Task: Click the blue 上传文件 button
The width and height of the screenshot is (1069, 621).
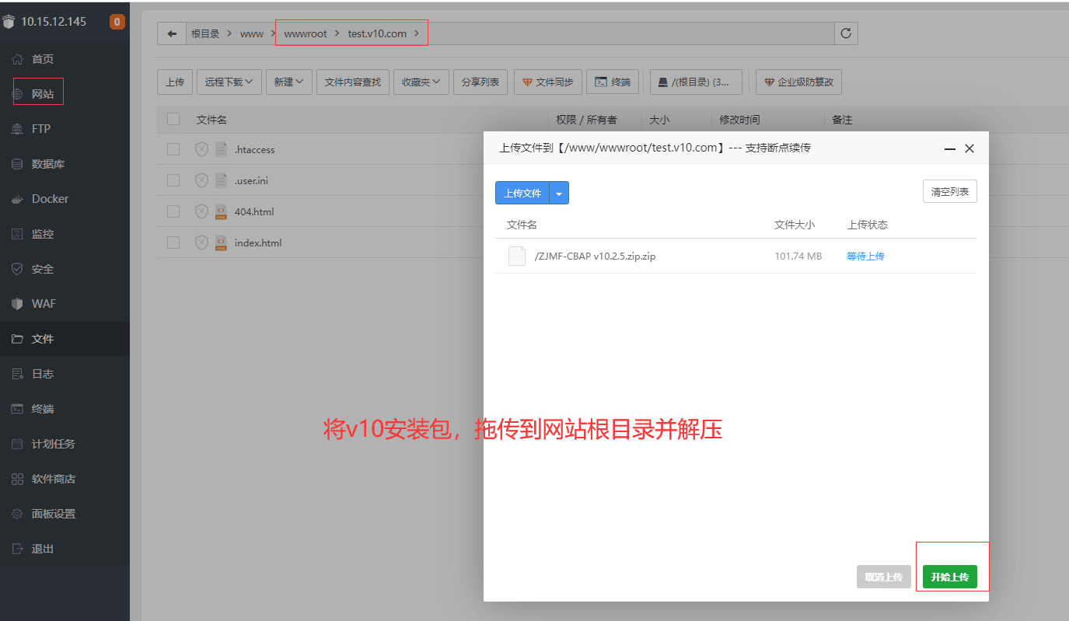Action: [522, 193]
